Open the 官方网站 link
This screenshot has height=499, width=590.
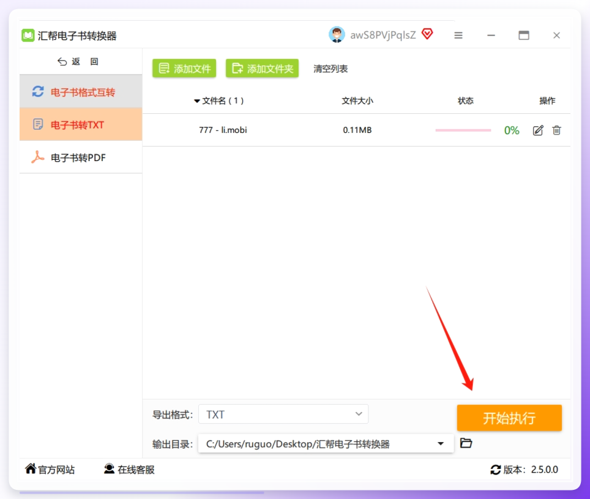point(50,469)
